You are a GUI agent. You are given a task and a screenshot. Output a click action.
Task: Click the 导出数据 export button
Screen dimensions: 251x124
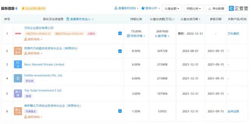tap(216, 8)
